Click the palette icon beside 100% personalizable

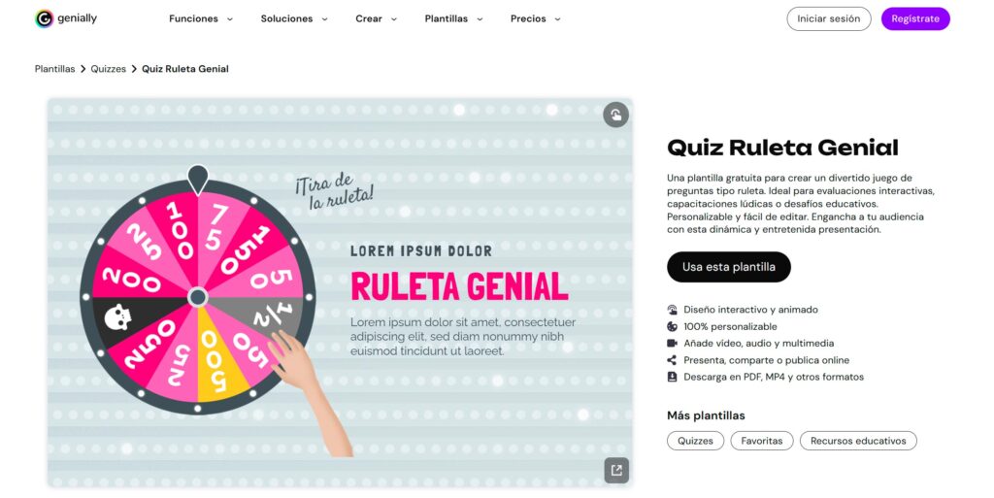tap(672, 326)
